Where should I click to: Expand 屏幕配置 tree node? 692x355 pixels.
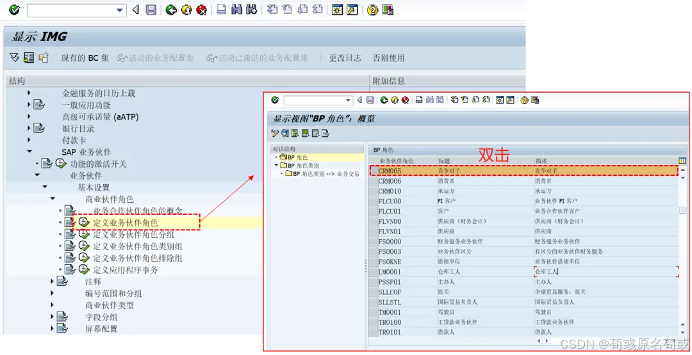52,328
